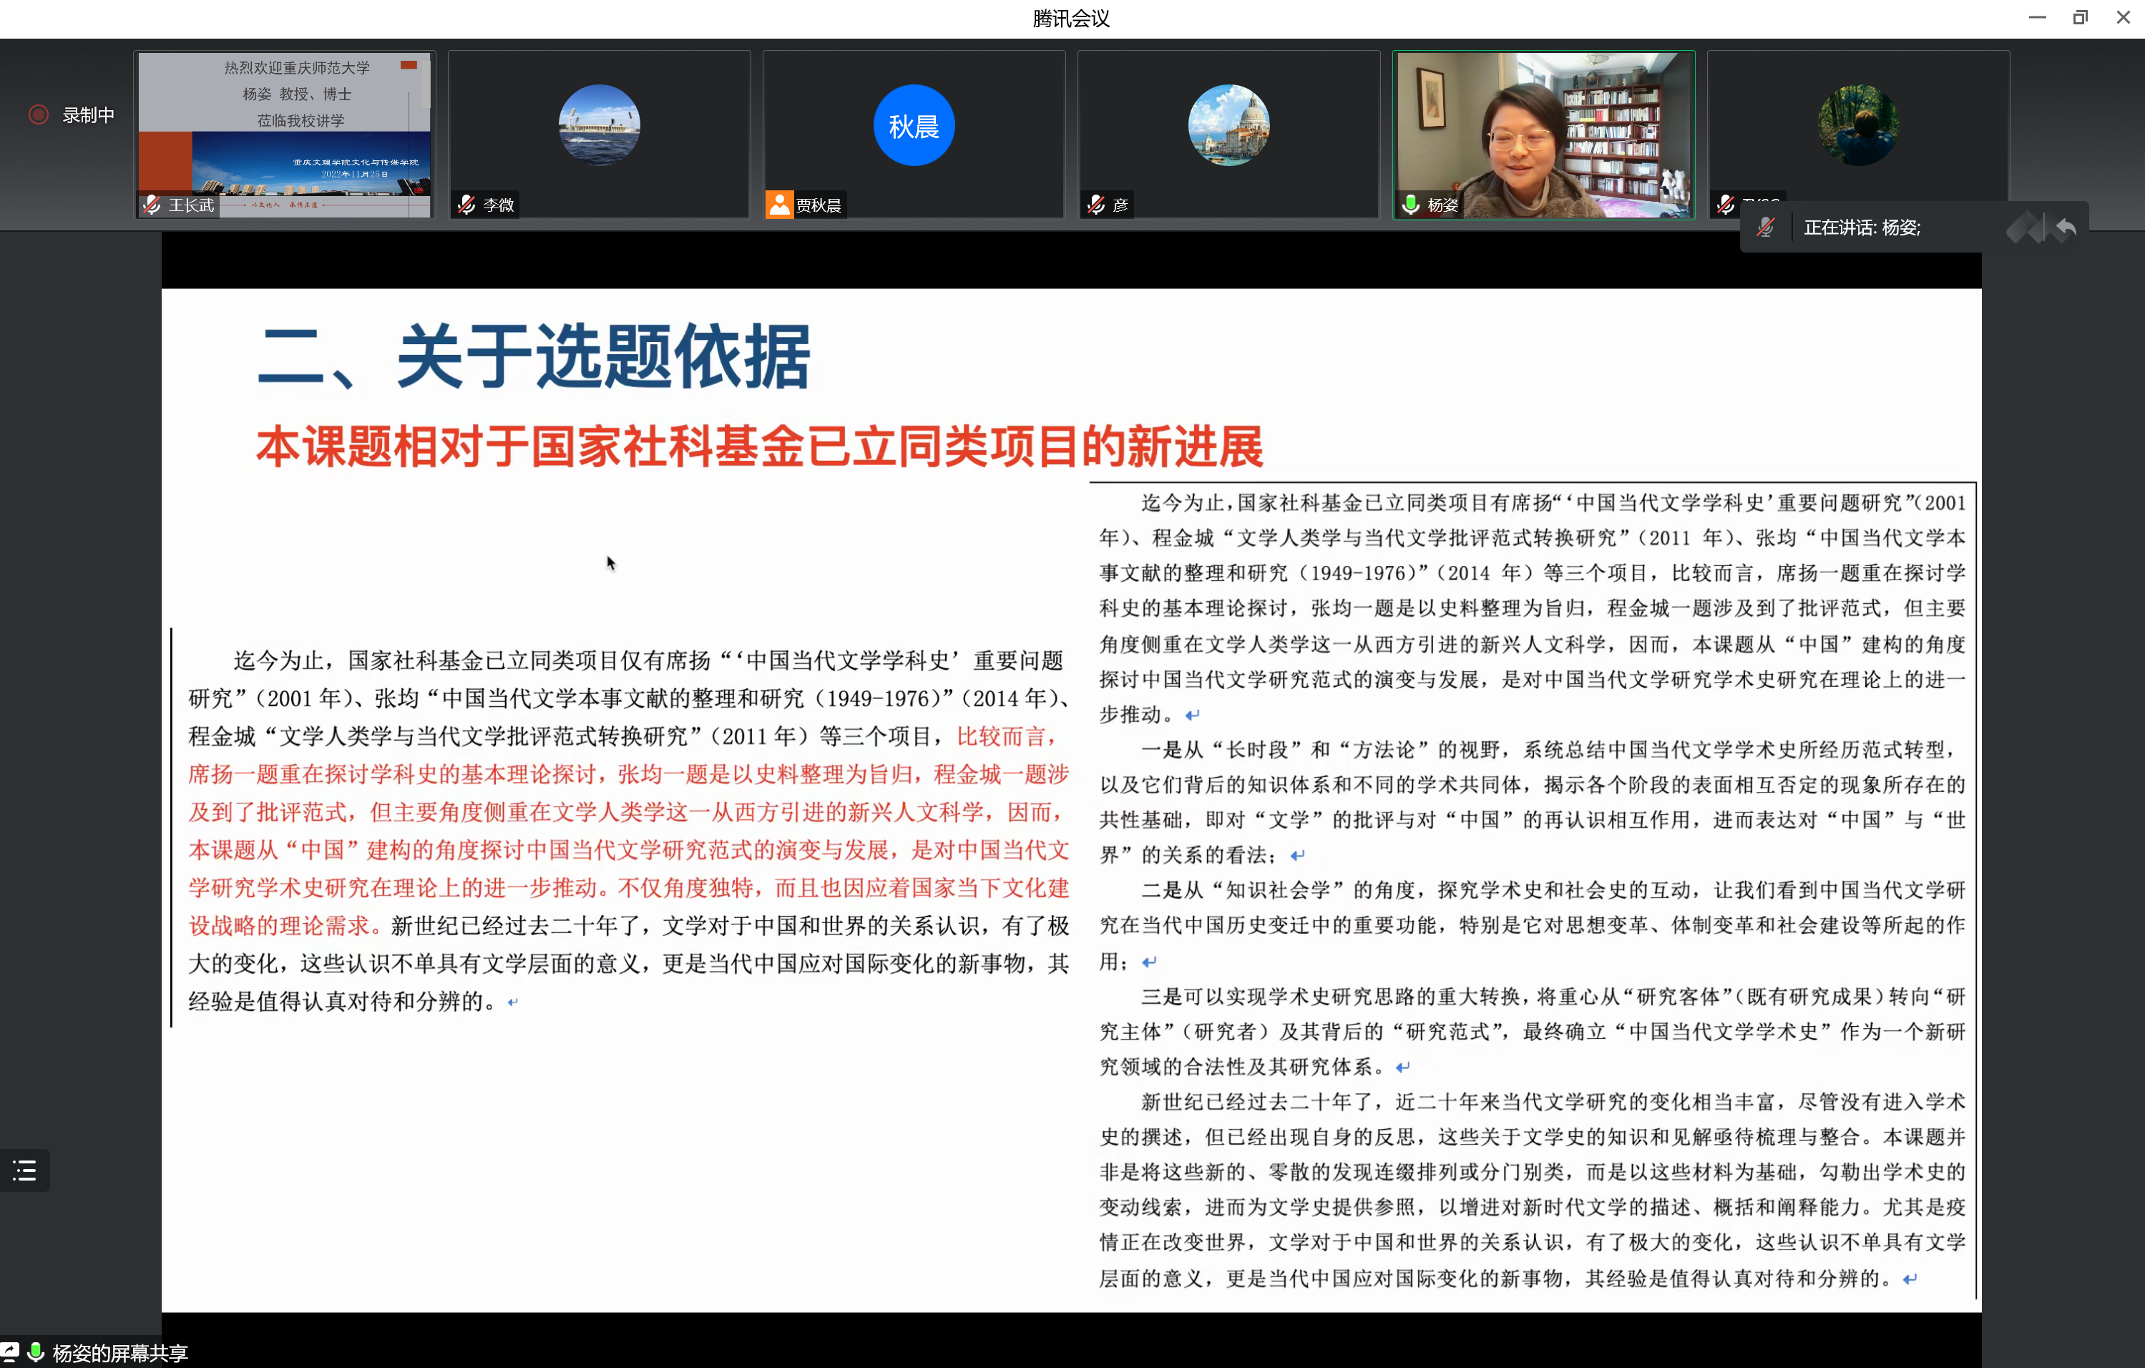Click 杨姿的屏幕共享 label at bottom
This screenshot has width=2145, height=1368.
pyautogui.click(x=120, y=1353)
